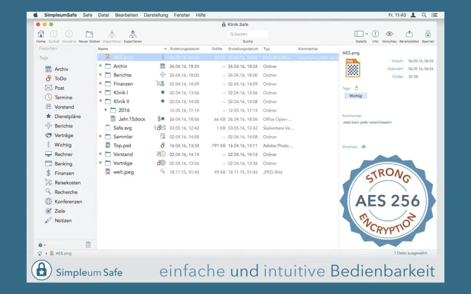Click the Home toolbar icon
Viewport: 471px width, 294px height.
(40, 34)
